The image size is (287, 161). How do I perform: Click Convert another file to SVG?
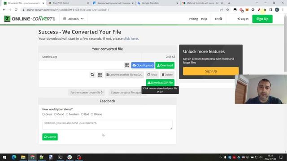click(124, 75)
